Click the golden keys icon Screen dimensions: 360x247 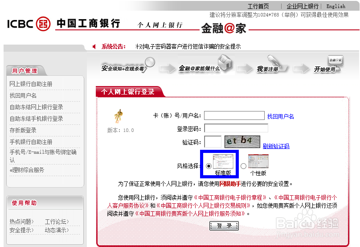click(119, 116)
